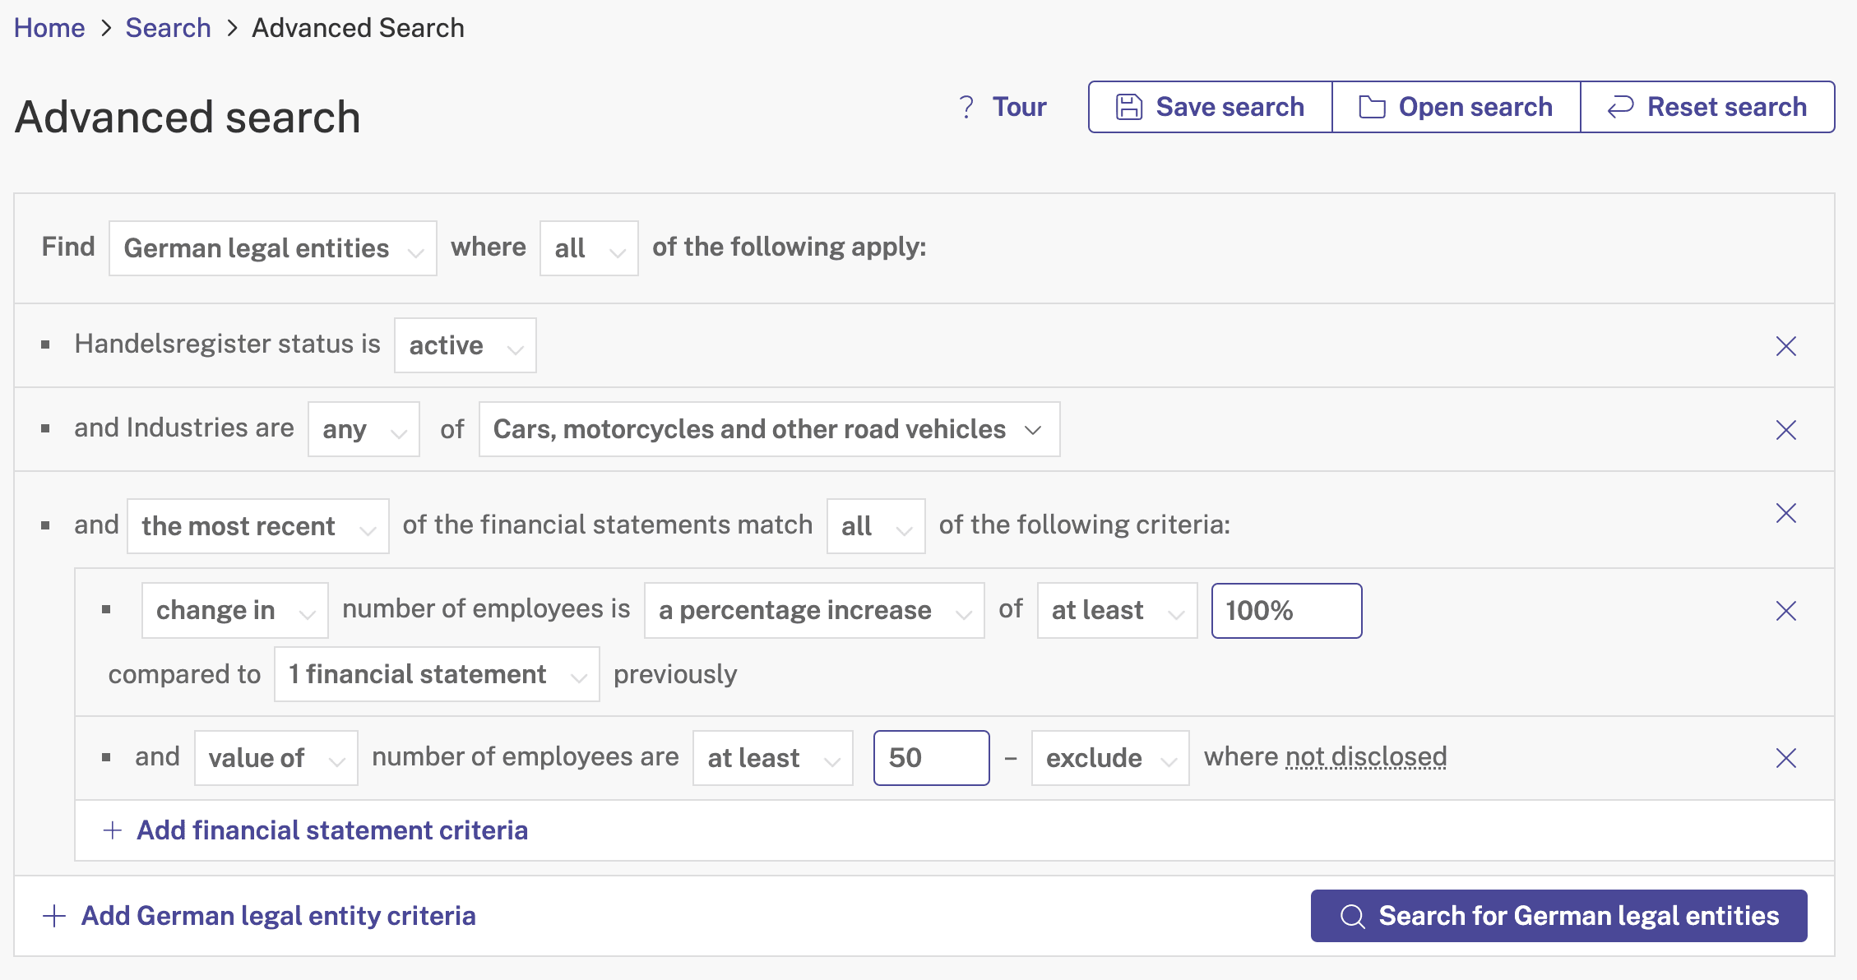Click the plus icon for financial statement criteria
This screenshot has height=980, width=1857.
pos(113,830)
